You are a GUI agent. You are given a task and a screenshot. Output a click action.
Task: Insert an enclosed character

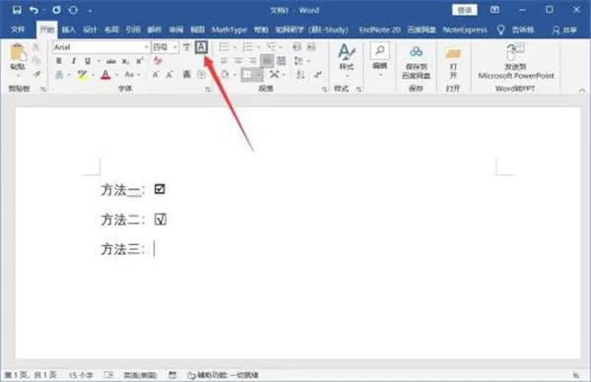coord(201,74)
